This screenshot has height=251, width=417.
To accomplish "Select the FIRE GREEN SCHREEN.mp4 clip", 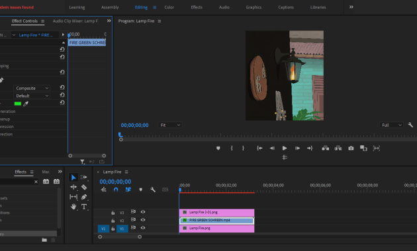I will (216, 220).
